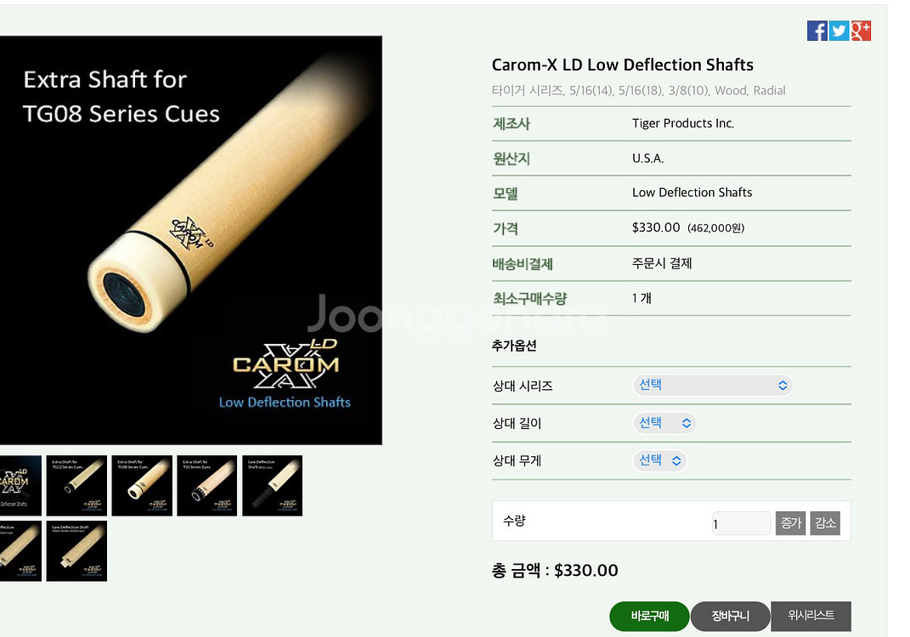The image size is (910, 637).
Task: Share product via Twitter icon
Action: coord(839,31)
